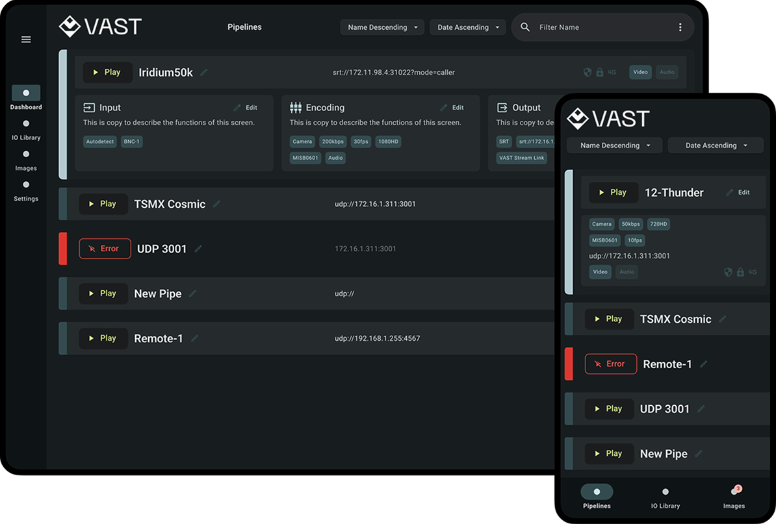
Task: Rename Iridium50k using the pencil icon
Action: point(203,73)
